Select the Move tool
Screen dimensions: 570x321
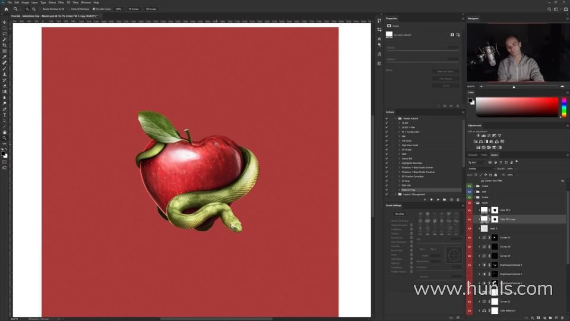(x=4, y=22)
